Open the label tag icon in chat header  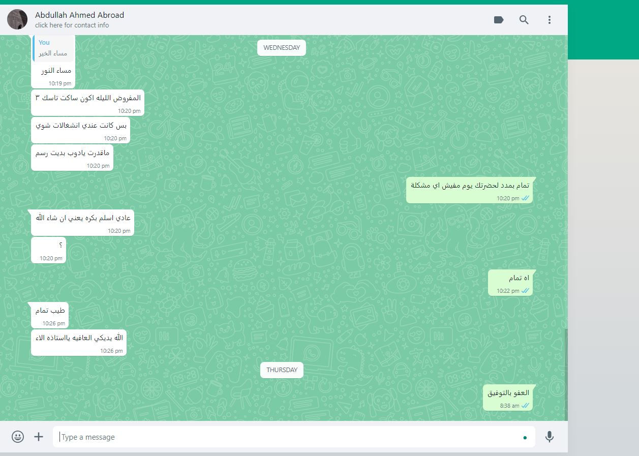(x=499, y=20)
